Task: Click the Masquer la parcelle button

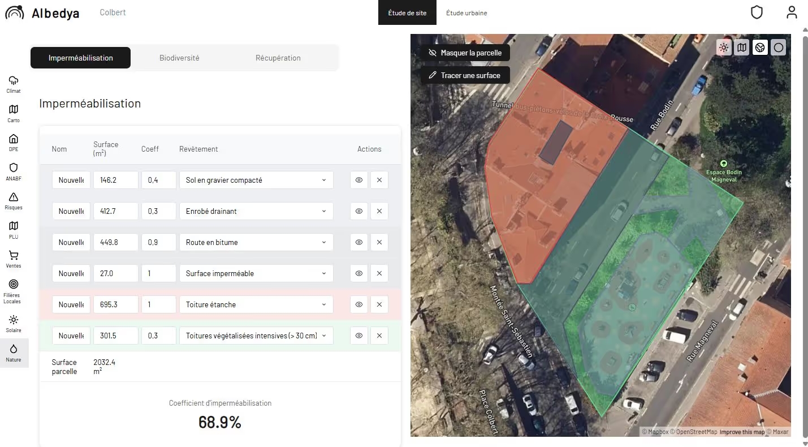Action: click(465, 53)
